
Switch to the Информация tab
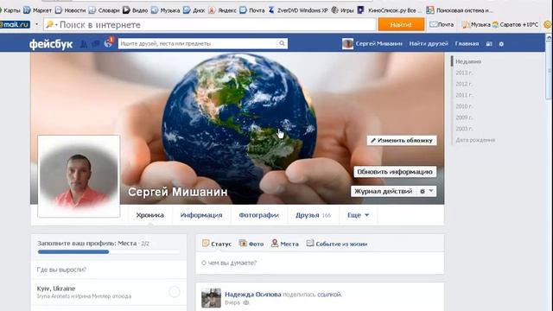point(201,215)
